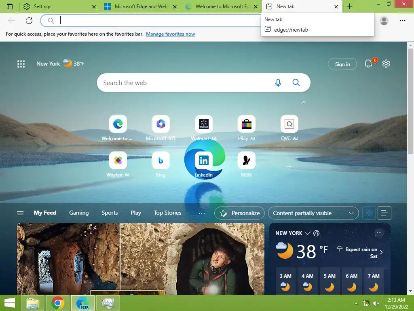Focus the address bar field
Image resolution: width=414 pixels, height=311 pixels.
tap(150, 20)
